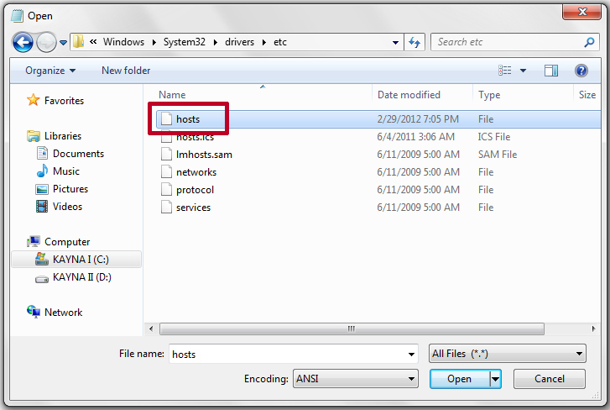The width and height of the screenshot is (610, 410).
Task: Sort files by Name column header
Action: (x=172, y=95)
